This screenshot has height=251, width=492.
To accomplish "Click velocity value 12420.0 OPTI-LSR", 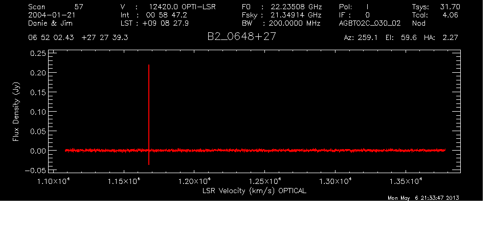I will click(182, 7).
